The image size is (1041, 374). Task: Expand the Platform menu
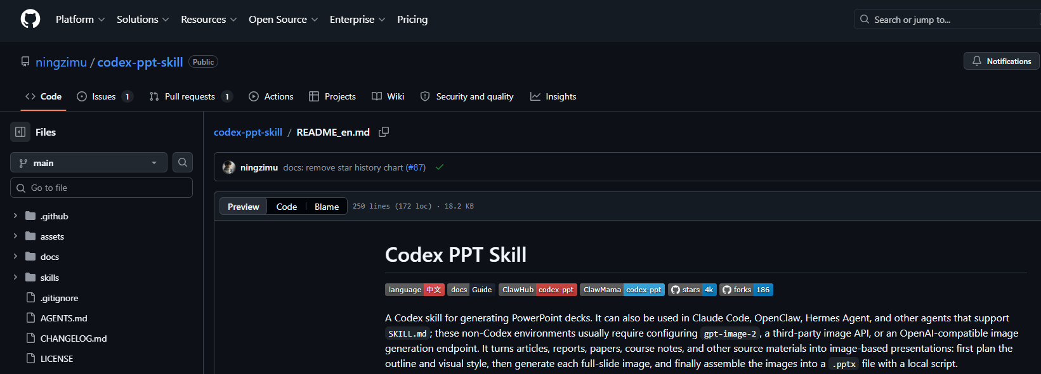(80, 20)
